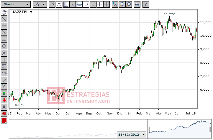Select the A text annotation tool

pyautogui.click(x=4, y=107)
